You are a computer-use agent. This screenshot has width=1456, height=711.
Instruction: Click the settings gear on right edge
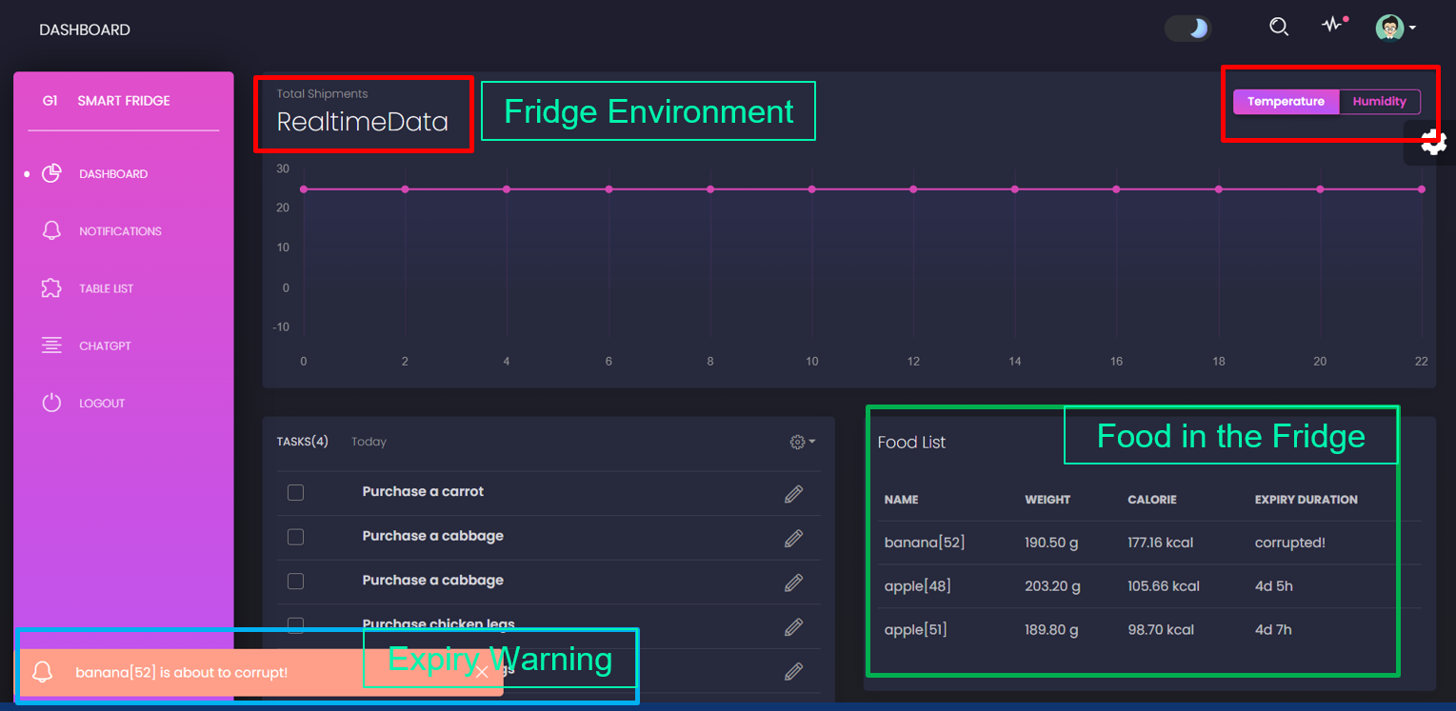(1433, 143)
